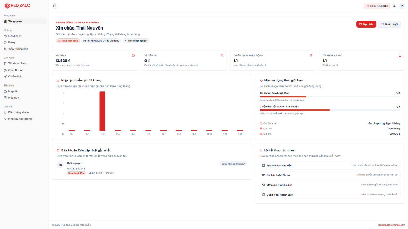Viewport: 408px width, 229px height.
Task: Open Proxy in the sidebar
Action: [x=24, y=42]
